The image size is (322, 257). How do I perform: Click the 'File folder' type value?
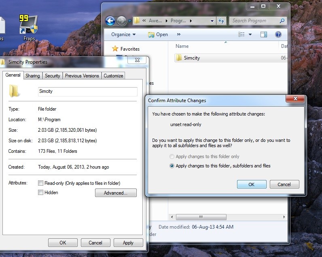coord(47,109)
